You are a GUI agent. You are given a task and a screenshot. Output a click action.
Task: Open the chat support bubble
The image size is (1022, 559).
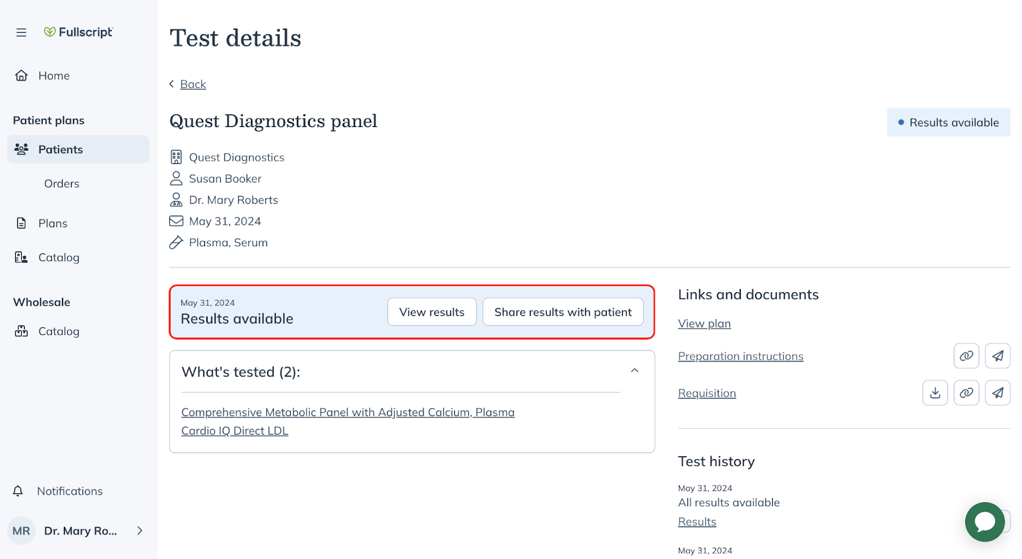(984, 522)
